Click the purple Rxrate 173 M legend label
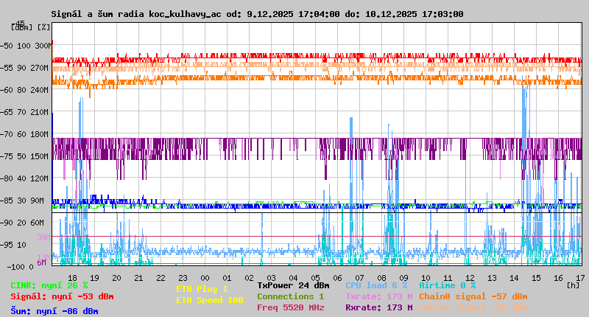This screenshot has height=317, width=589. pos(378,307)
